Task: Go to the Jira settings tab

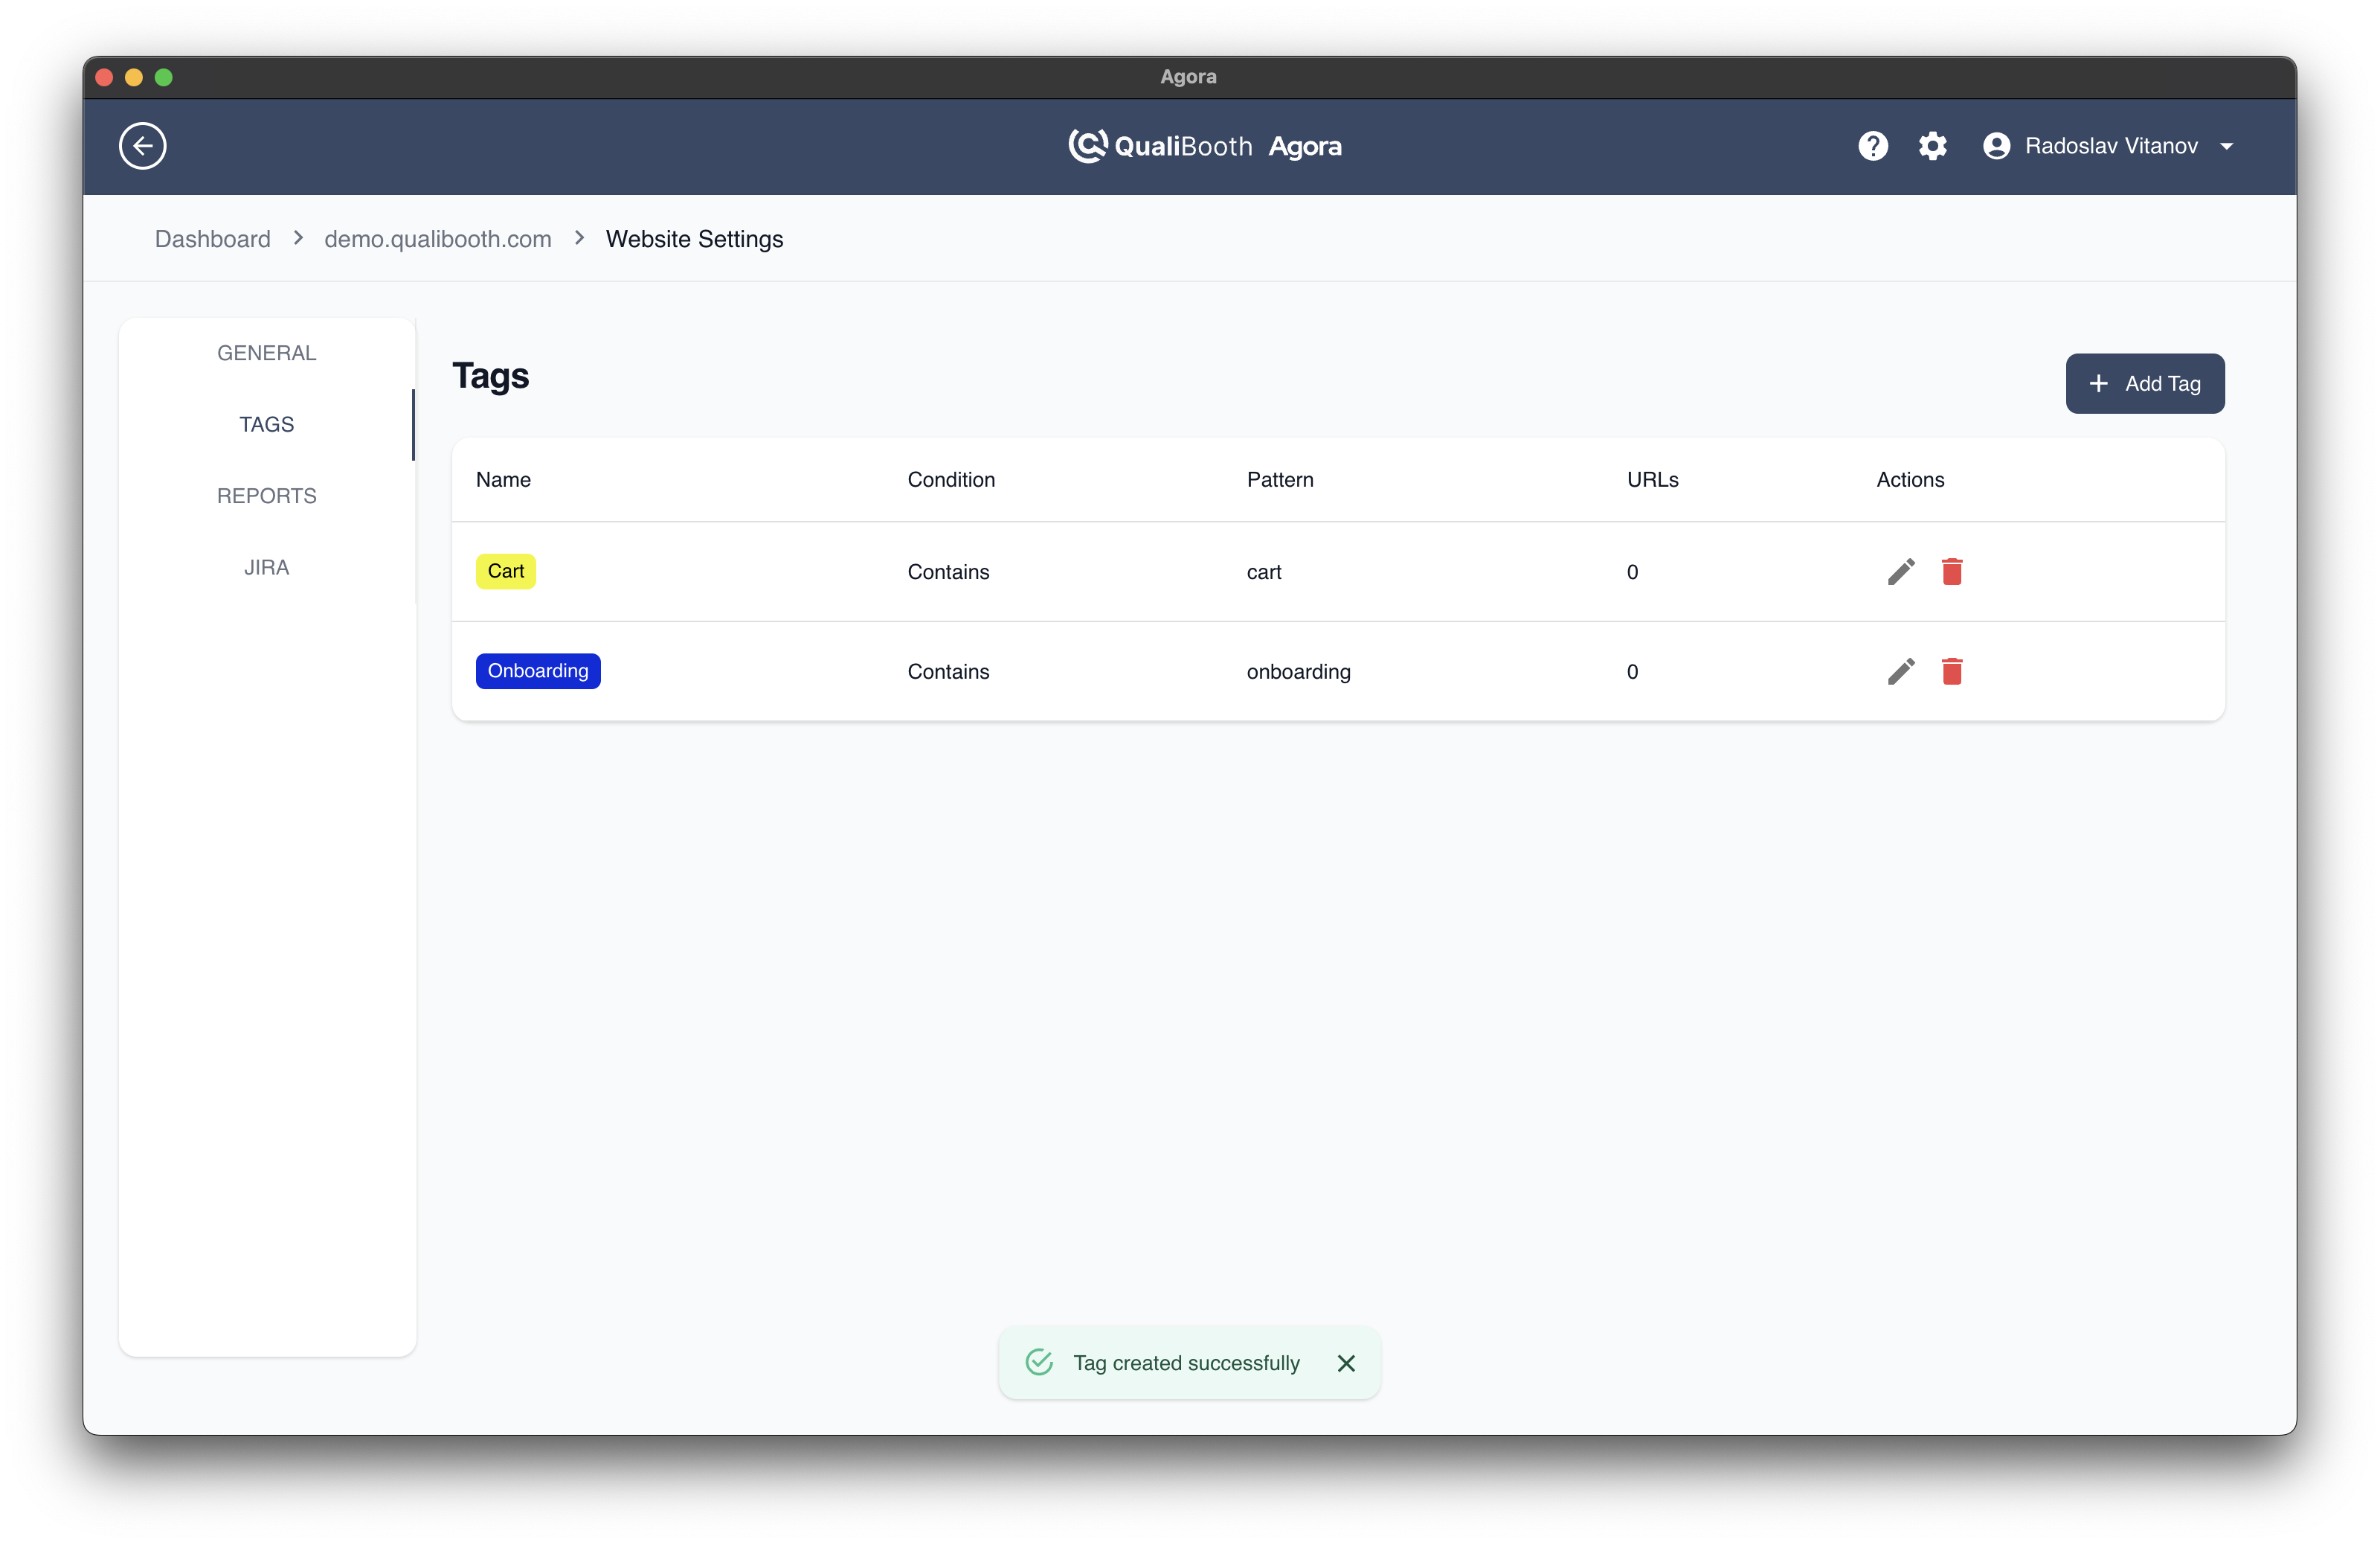Action: pos(266,567)
